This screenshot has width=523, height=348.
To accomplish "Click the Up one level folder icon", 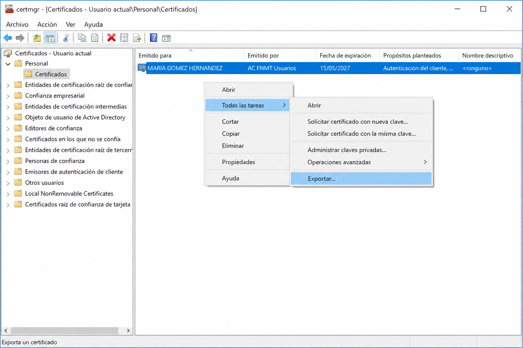I will coord(37,38).
